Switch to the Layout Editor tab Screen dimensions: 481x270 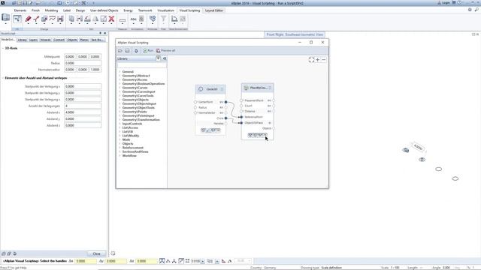pyautogui.click(x=213, y=10)
